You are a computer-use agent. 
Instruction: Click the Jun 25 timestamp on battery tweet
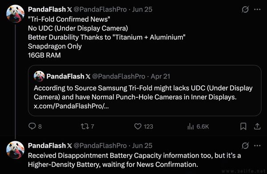(x=142, y=146)
